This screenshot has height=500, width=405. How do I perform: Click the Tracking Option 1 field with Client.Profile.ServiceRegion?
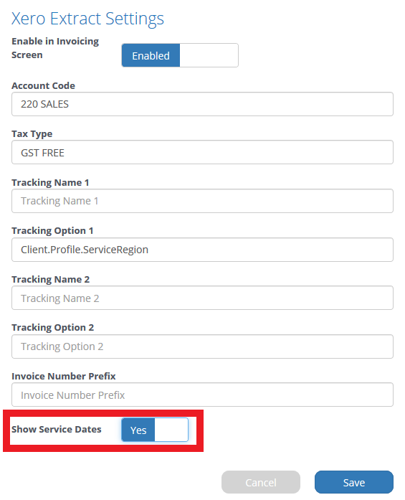[x=202, y=250]
